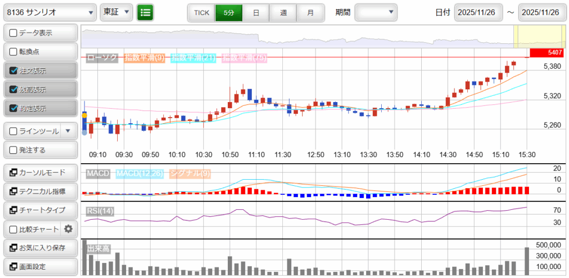This screenshot has height=278, width=569.
Task: Open the 期間 period dropdown
Action: pos(376,12)
